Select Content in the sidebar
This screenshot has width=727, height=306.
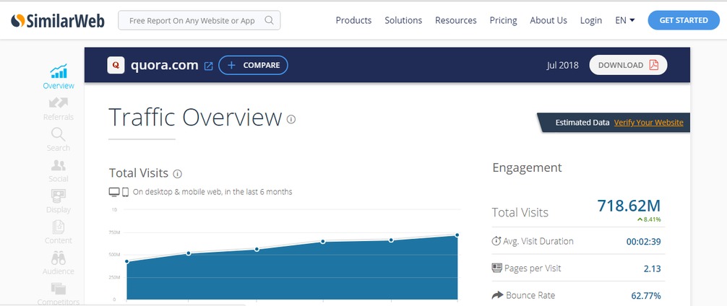tap(59, 232)
